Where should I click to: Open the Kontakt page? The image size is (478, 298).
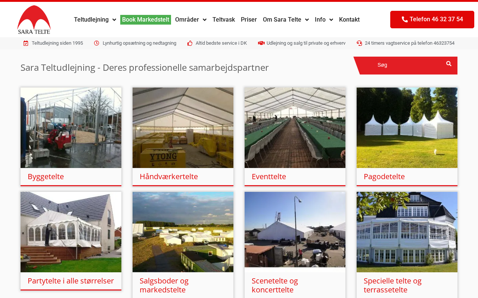click(x=349, y=20)
